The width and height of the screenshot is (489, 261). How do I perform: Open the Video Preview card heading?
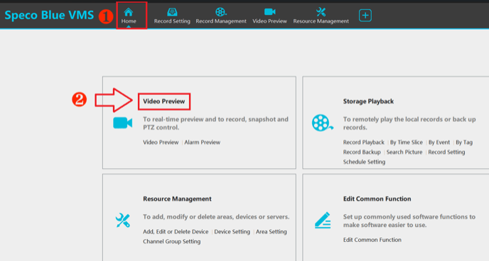164,101
